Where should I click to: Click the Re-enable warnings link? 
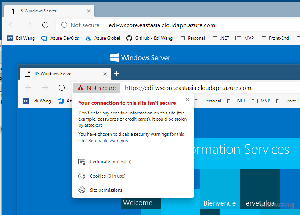pyautogui.click(x=108, y=141)
